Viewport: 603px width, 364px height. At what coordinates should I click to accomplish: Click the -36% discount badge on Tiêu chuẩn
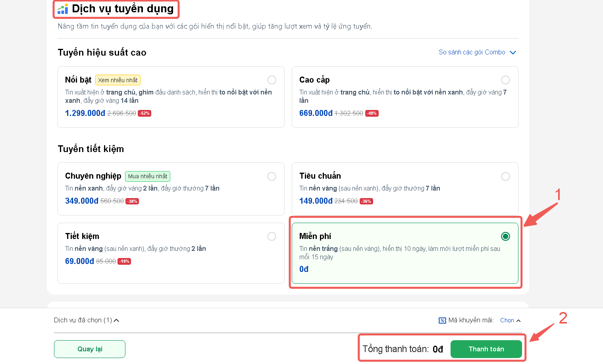coord(366,201)
